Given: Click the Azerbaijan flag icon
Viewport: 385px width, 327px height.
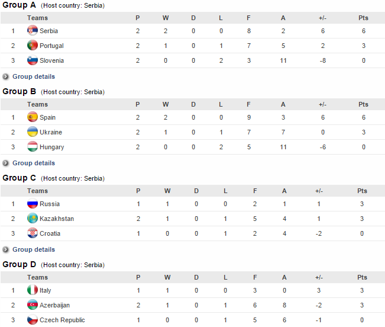Looking at the screenshot, I should click(x=33, y=305).
